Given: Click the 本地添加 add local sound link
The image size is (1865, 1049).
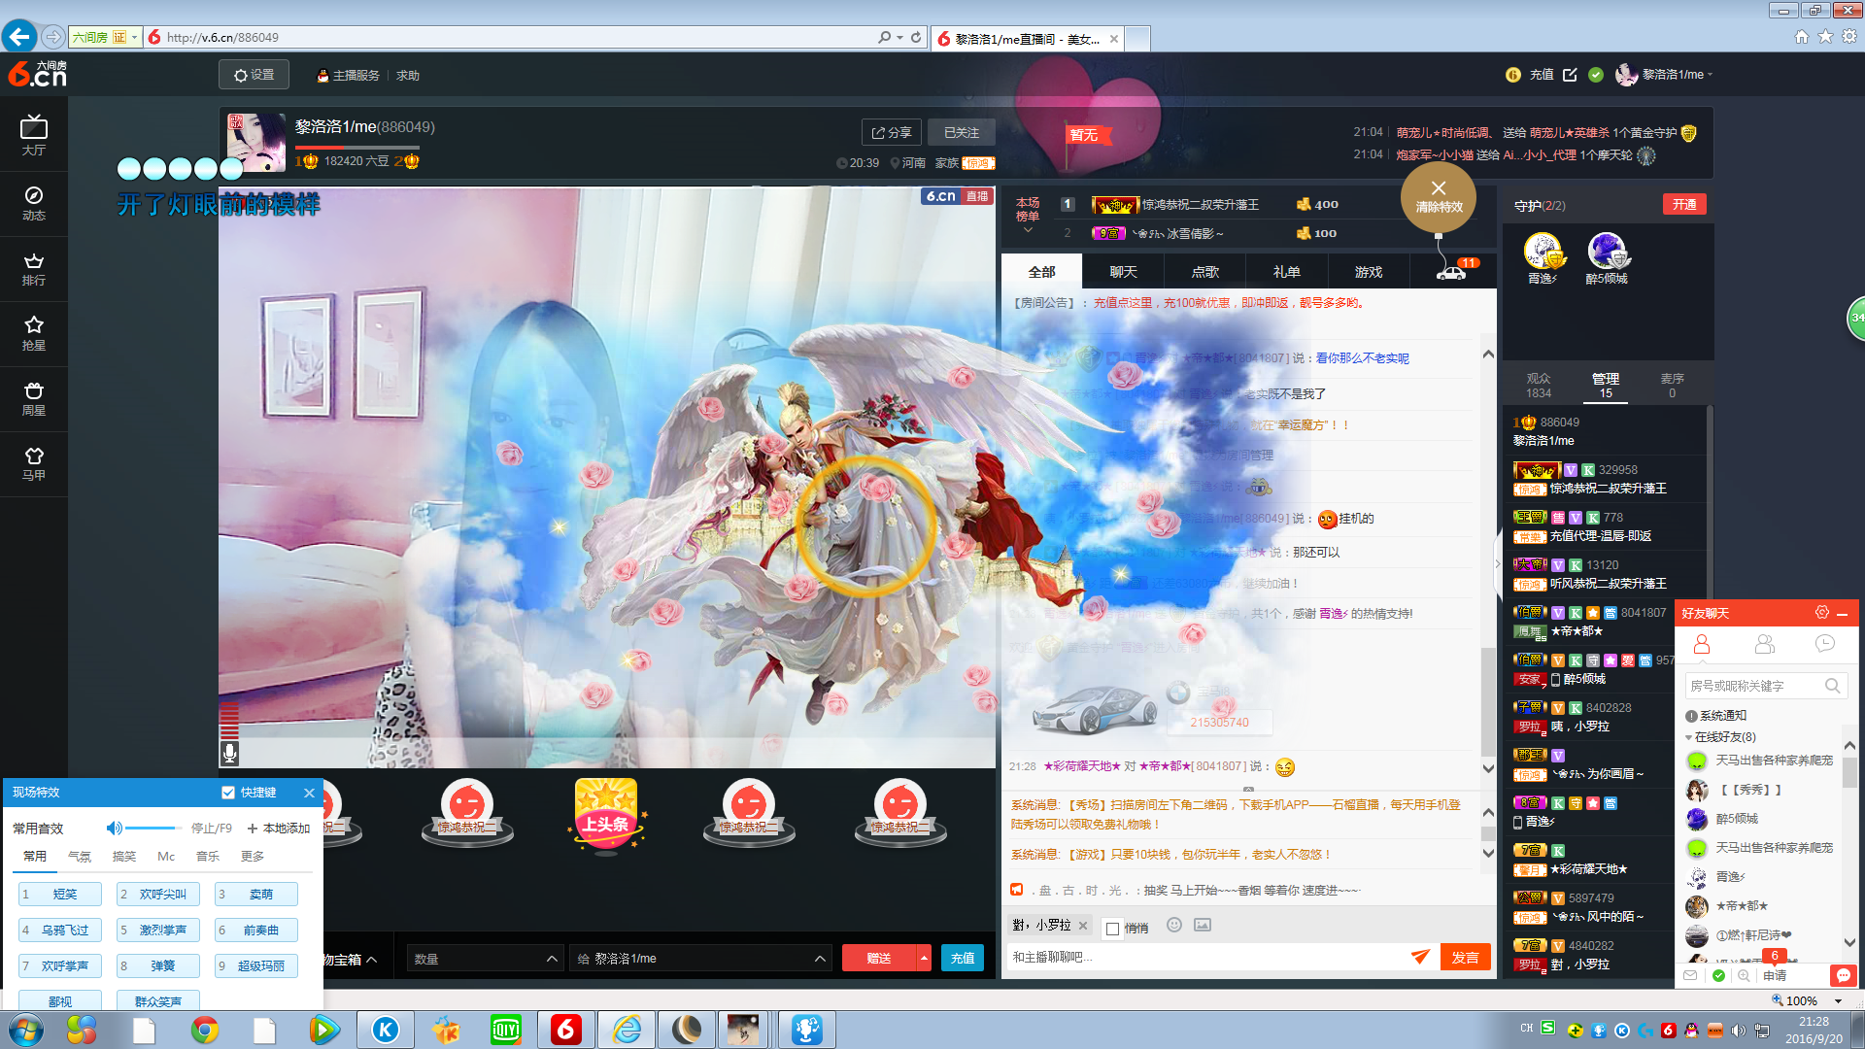Looking at the screenshot, I should (x=279, y=829).
